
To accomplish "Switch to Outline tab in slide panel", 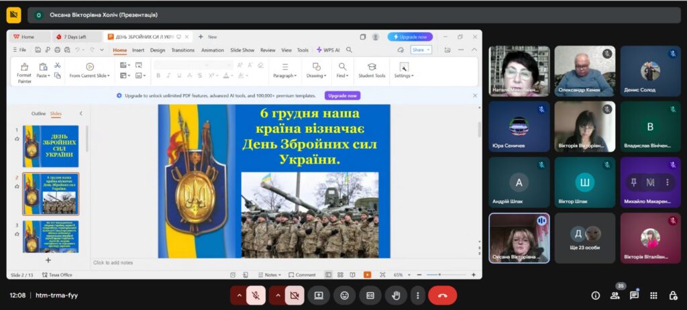I will coord(38,113).
